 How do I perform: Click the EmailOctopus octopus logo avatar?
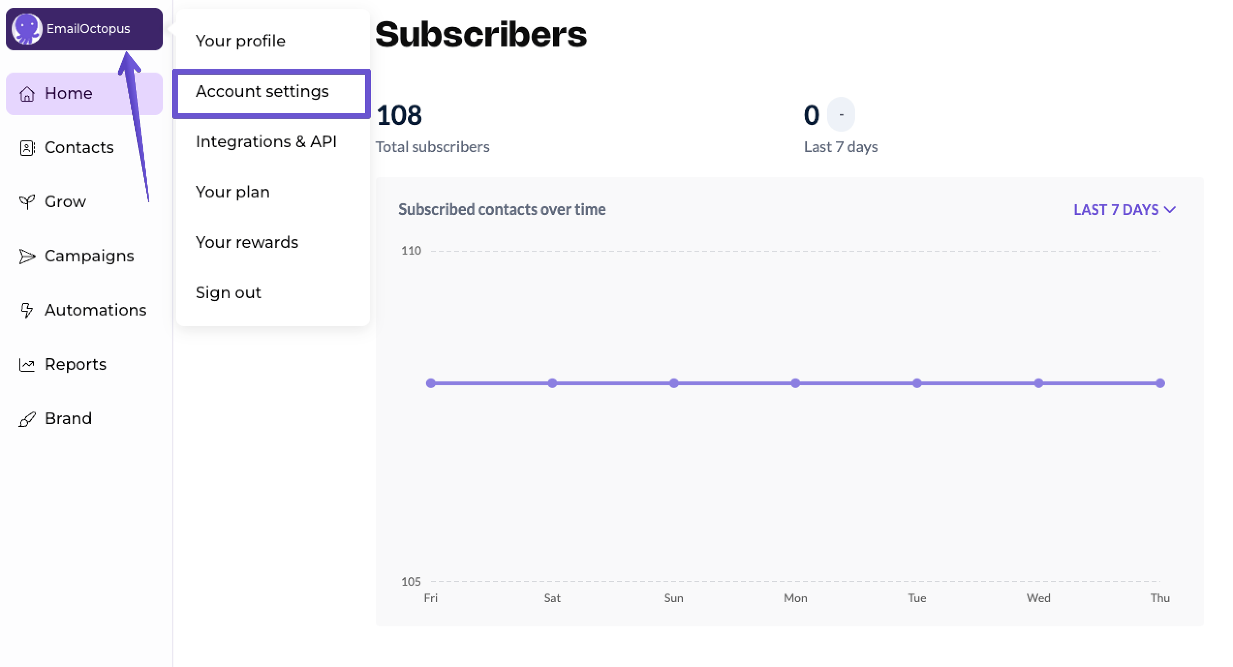coord(27,29)
